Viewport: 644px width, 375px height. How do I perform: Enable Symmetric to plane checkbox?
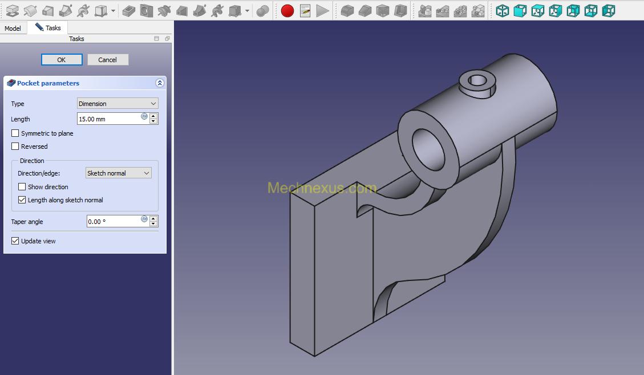[15, 133]
